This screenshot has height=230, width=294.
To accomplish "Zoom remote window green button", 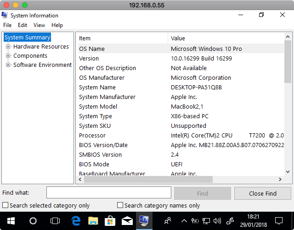I will click(25, 5).
